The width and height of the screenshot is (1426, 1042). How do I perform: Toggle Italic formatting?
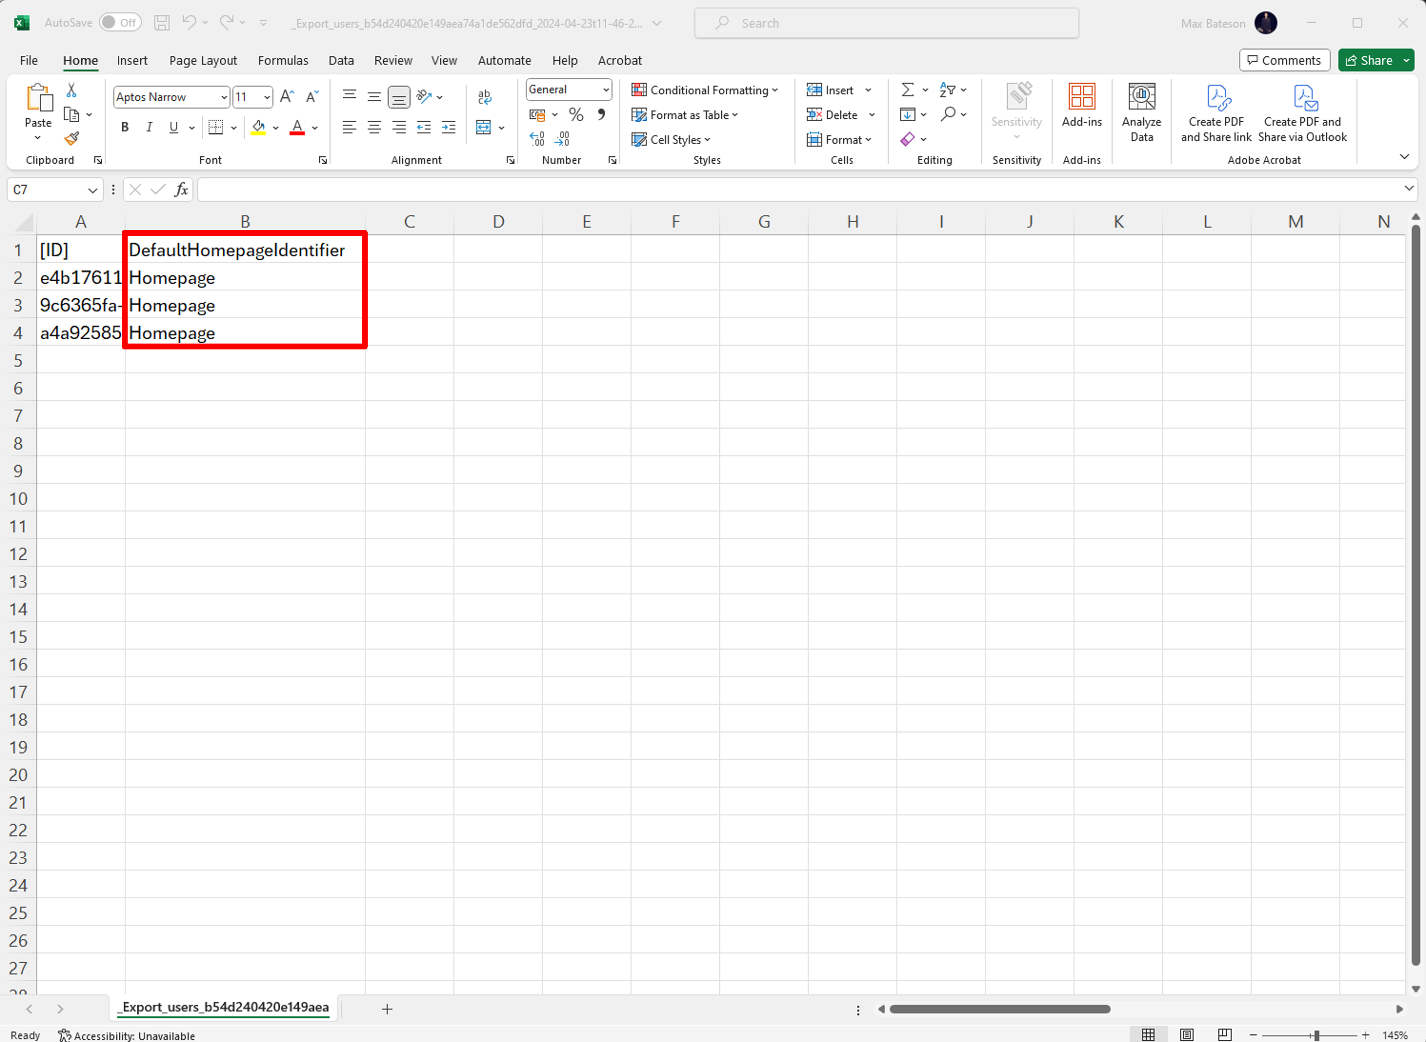click(x=149, y=128)
